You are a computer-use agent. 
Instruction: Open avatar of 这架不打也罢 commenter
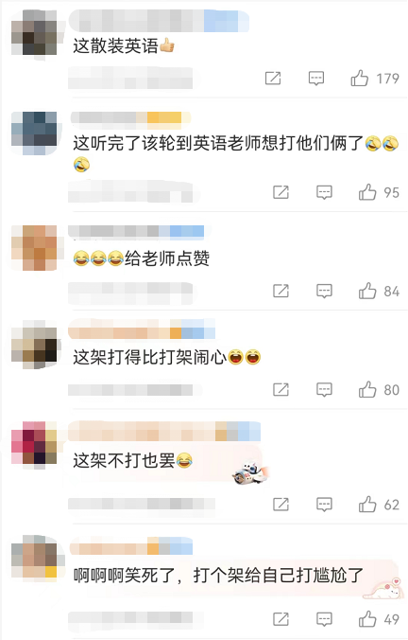coord(34,443)
